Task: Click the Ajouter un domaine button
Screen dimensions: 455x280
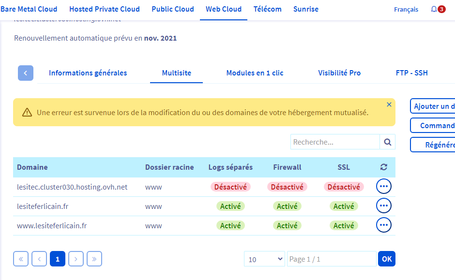Action: tap(433, 106)
